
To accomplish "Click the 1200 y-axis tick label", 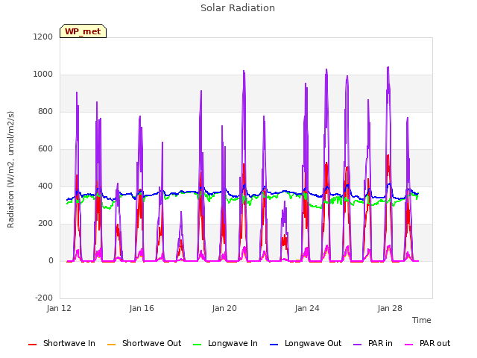I will click(43, 37).
